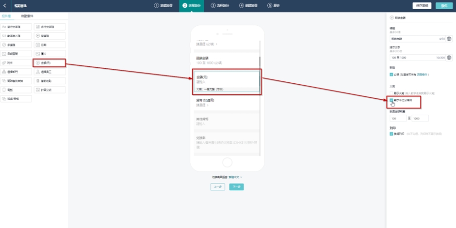
Task: Add the 附件 attachment component
Action: (x=16, y=63)
